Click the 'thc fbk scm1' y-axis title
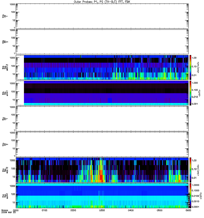This screenshot has height=218, width=204. (5, 196)
